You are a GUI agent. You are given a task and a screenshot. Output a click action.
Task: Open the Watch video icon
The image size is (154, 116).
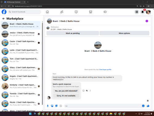[76, 12]
